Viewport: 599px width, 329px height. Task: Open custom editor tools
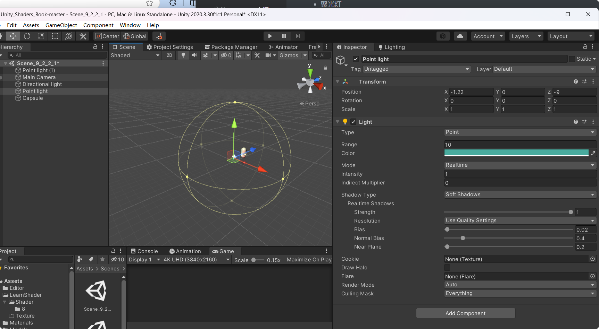[x=83, y=36]
